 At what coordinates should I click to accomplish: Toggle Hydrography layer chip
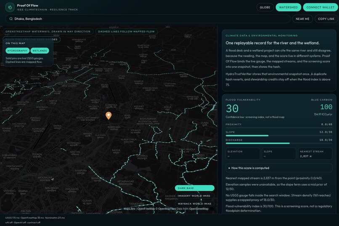click(18, 51)
